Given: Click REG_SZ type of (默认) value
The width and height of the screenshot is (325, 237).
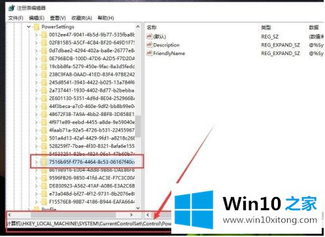Looking at the screenshot, I should (x=270, y=37).
